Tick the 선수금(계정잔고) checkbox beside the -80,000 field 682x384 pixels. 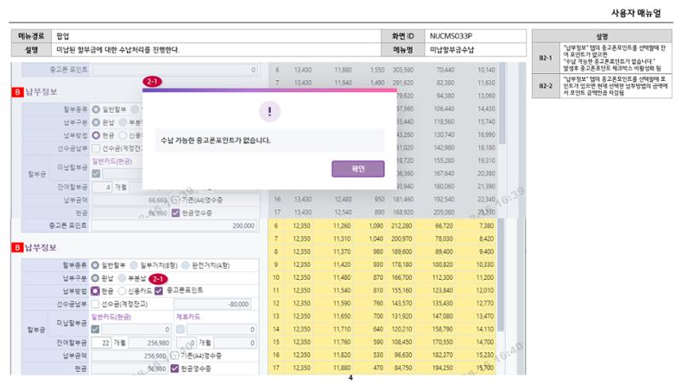coord(95,304)
